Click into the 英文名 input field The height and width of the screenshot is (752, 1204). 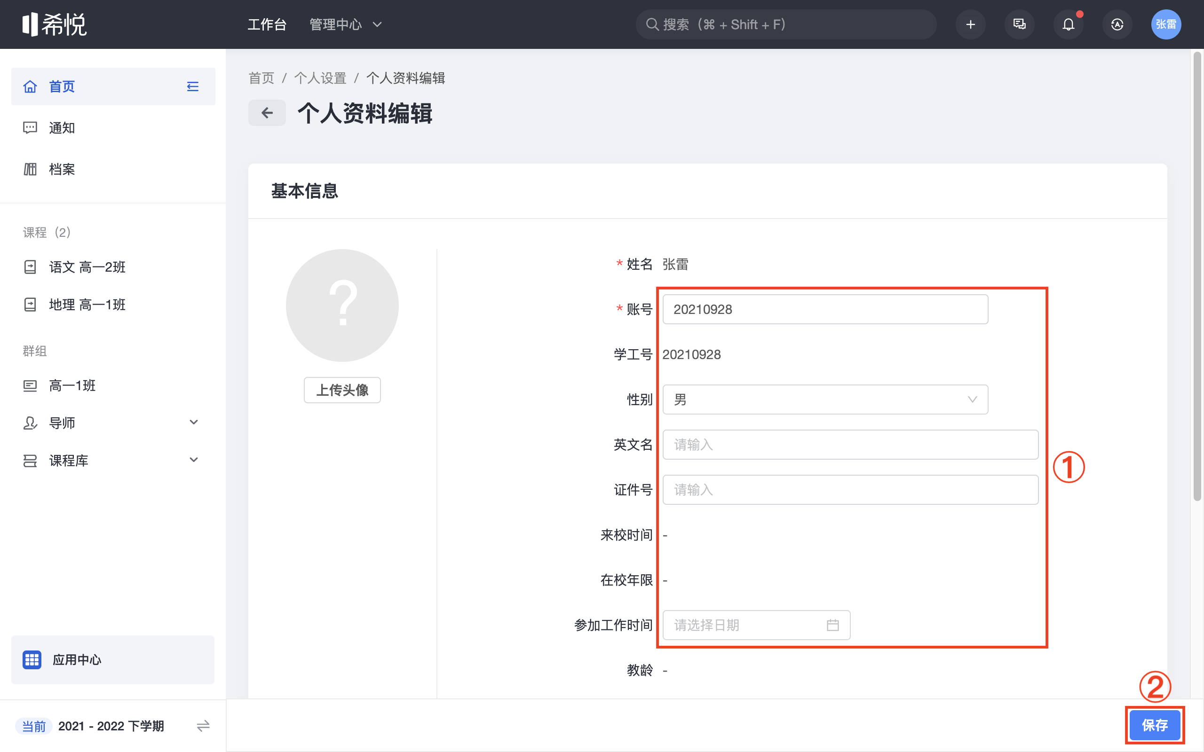pyautogui.click(x=850, y=445)
